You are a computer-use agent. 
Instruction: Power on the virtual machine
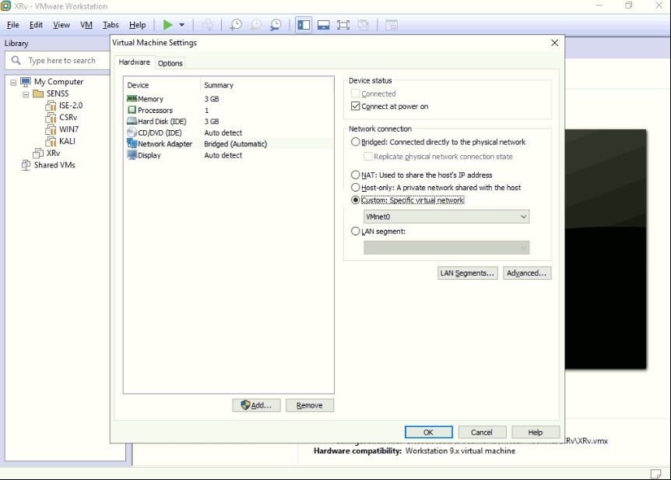[x=168, y=24]
